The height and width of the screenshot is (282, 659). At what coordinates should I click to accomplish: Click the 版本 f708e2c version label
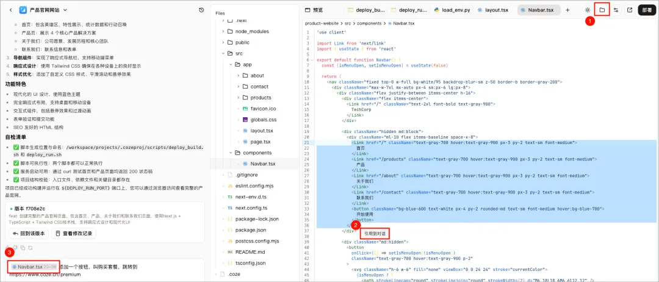(x=31, y=209)
